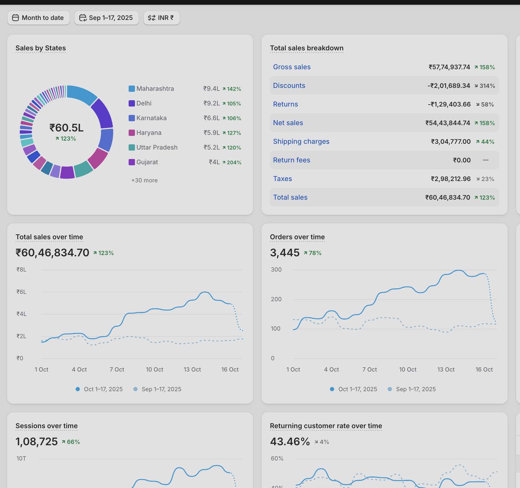Click the Delhi segment of the donut chart
This screenshot has height=488, width=520.
tap(102, 113)
